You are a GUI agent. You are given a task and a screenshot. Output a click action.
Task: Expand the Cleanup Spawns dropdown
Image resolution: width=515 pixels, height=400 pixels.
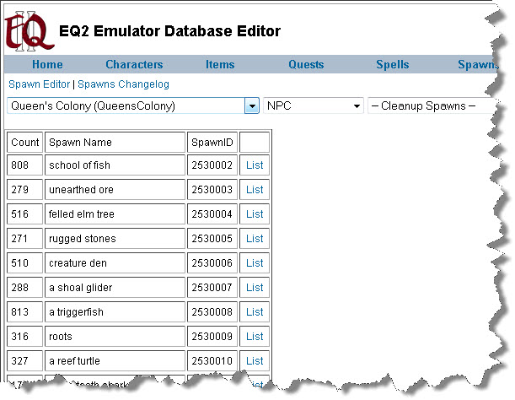(x=430, y=106)
